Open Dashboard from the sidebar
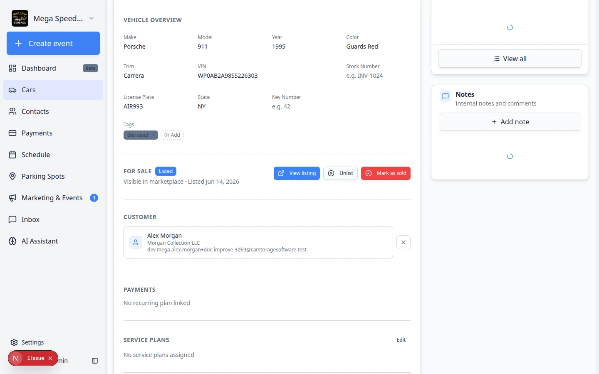Image resolution: width=599 pixels, height=374 pixels. pos(53,68)
